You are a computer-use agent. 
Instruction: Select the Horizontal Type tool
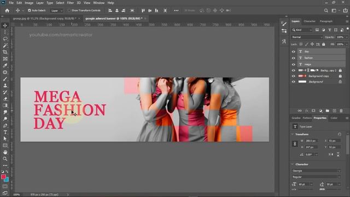(x=5, y=132)
